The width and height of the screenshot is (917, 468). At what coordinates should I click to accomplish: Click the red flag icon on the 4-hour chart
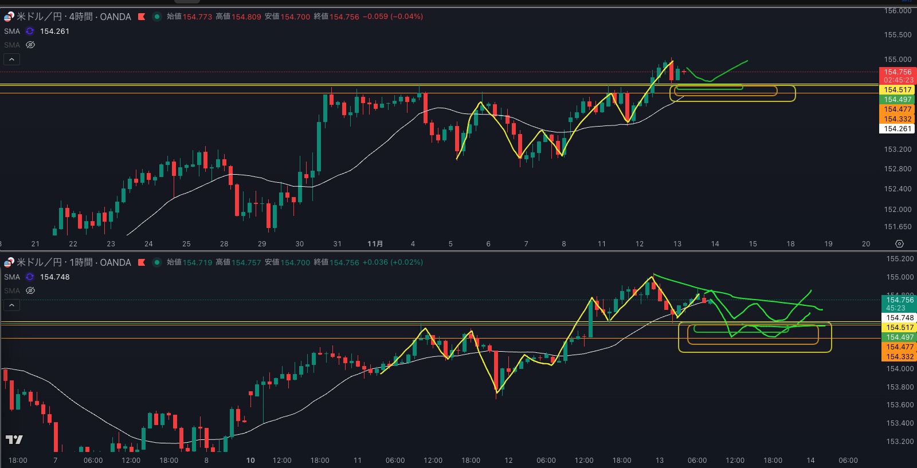click(x=142, y=17)
